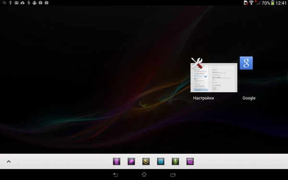Tap the Play Store bag notification icon
The image size is (288, 180).
tap(47, 2)
